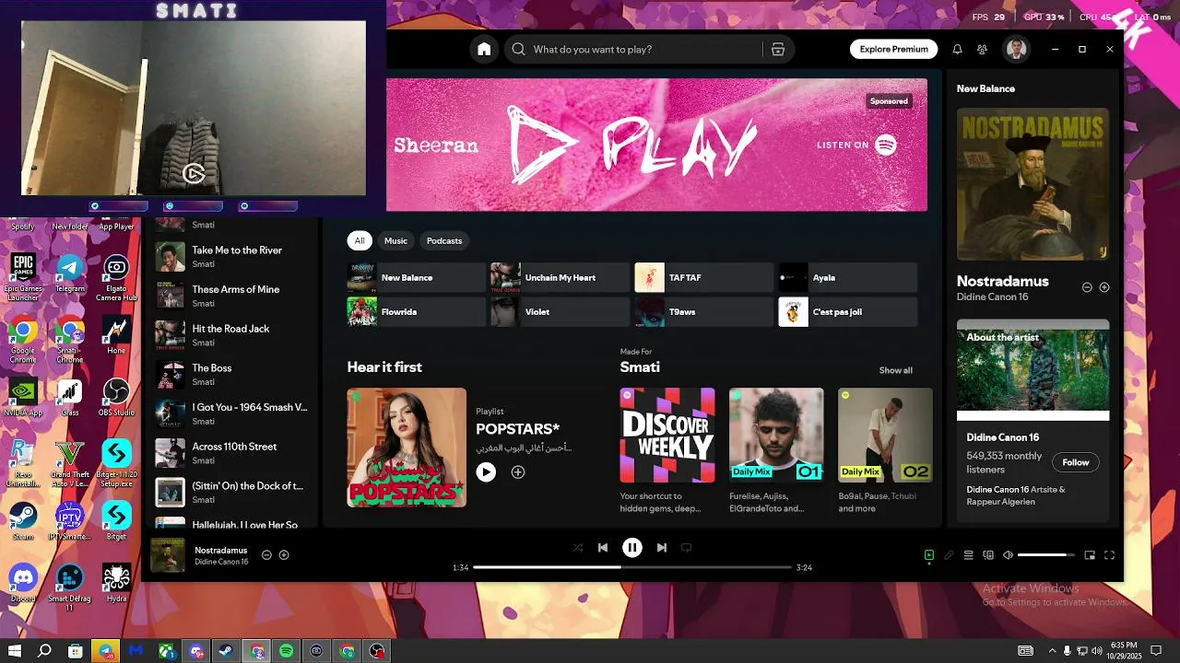
Task: Open Telegram desktop shortcut
Action: (x=69, y=273)
